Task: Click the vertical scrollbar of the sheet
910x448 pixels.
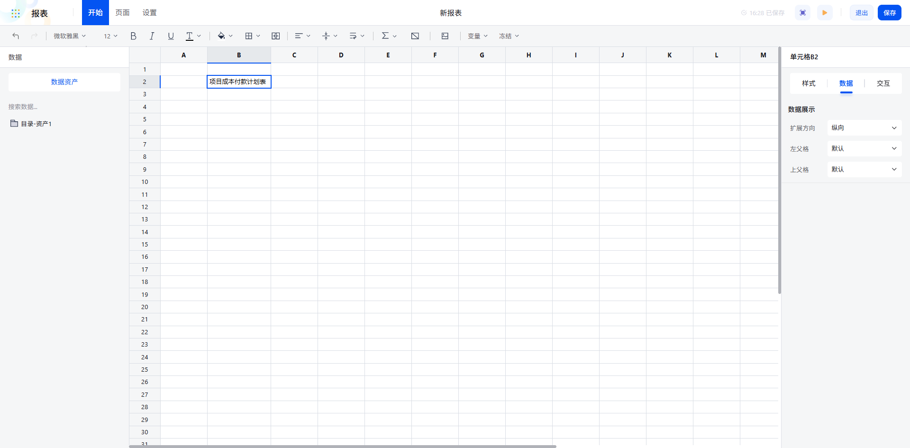Action: (x=780, y=170)
